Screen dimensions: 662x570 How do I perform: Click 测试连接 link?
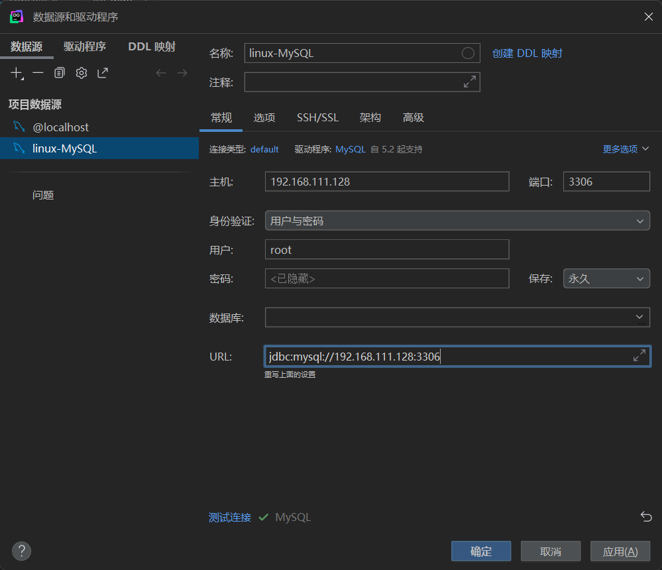(230, 517)
